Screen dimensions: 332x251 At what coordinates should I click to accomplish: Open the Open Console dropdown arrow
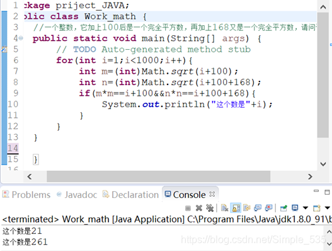(328, 208)
